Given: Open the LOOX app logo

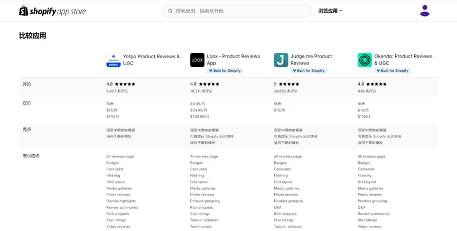Looking at the screenshot, I should pyautogui.click(x=197, y=60).
